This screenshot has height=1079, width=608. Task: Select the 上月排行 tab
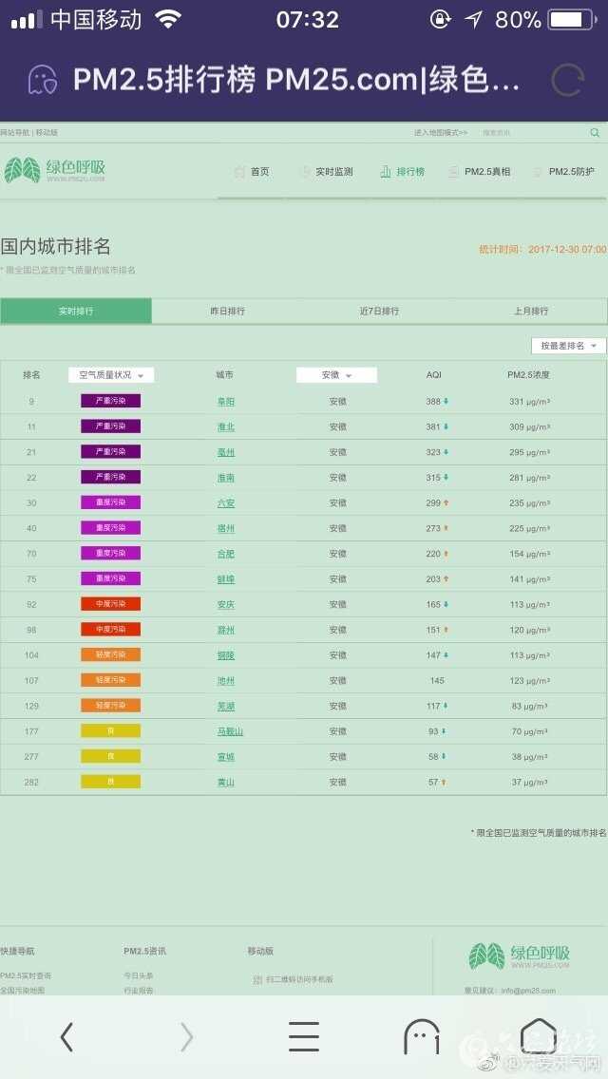tap(531, 312)
